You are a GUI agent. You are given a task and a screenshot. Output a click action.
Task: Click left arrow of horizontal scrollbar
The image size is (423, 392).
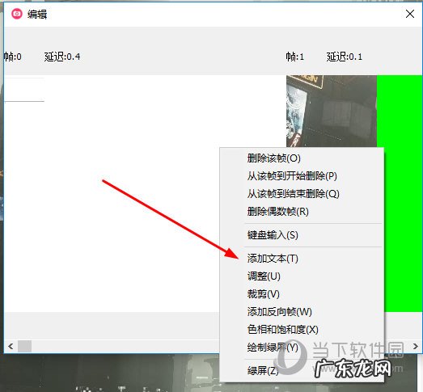coord(11,346)
